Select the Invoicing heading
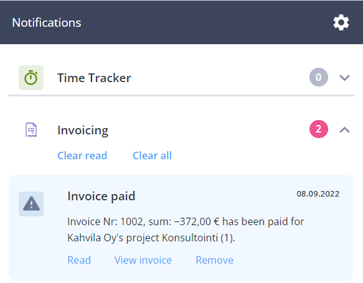 pyautogui.click(x=83, y=130)
